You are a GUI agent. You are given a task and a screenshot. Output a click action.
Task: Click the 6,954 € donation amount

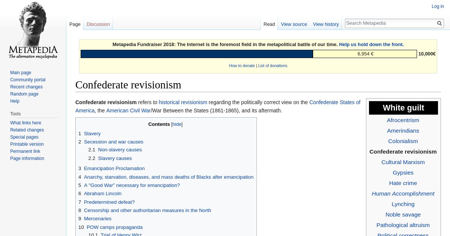coord(365,54)
